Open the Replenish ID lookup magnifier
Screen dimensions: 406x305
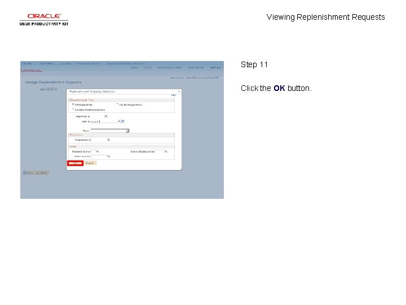pyautogui.click(x=106, y=116)
